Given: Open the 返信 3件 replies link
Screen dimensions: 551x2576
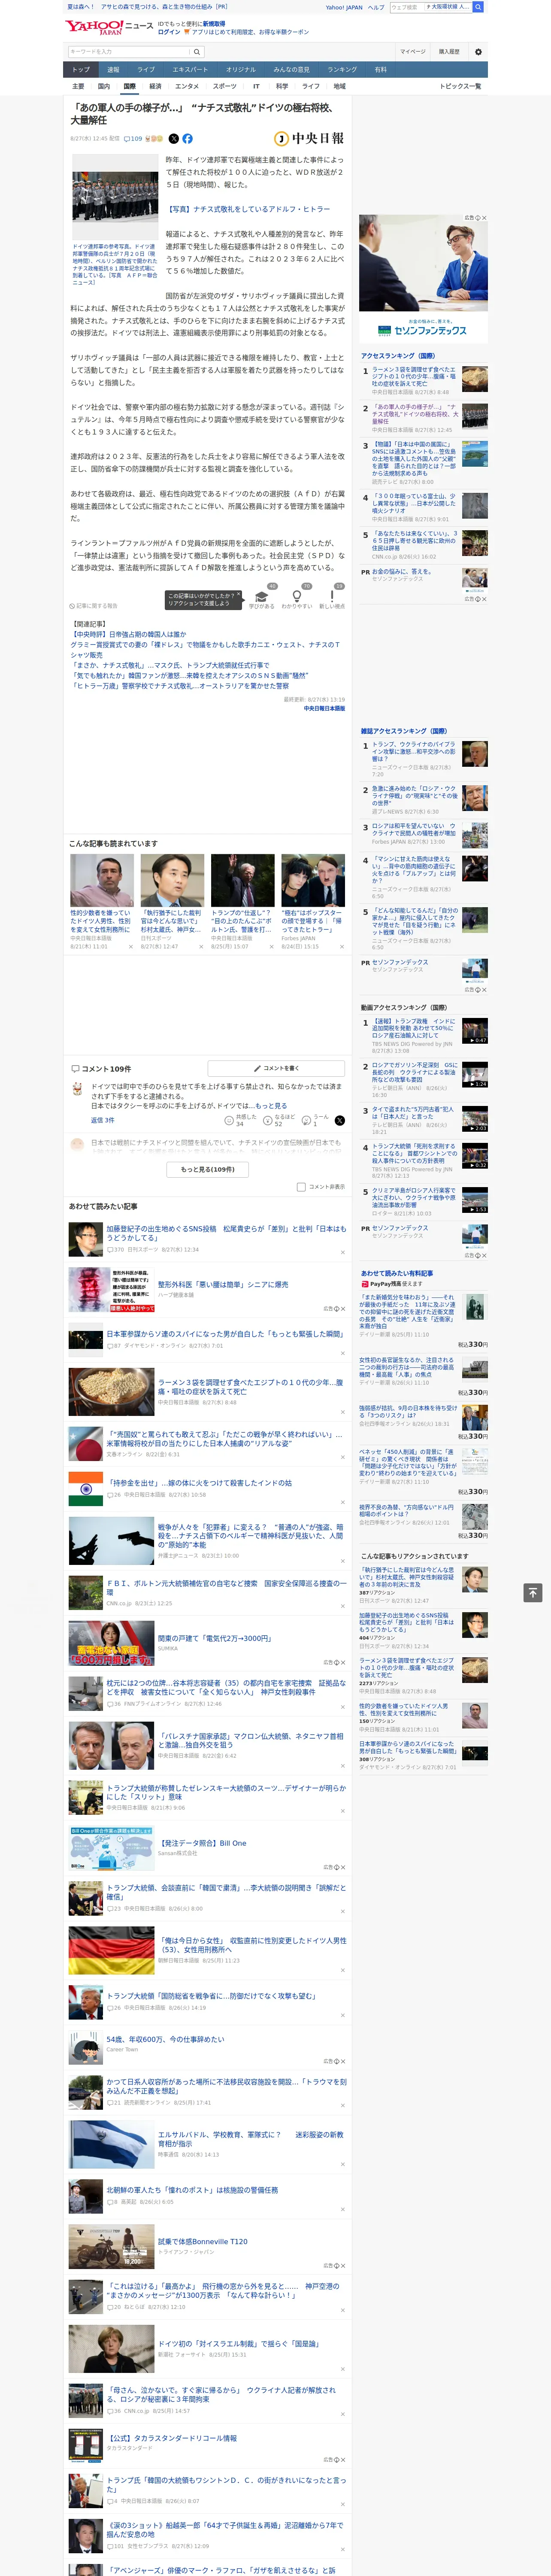Looking at the screenshot, I should tap(103, 1120).
